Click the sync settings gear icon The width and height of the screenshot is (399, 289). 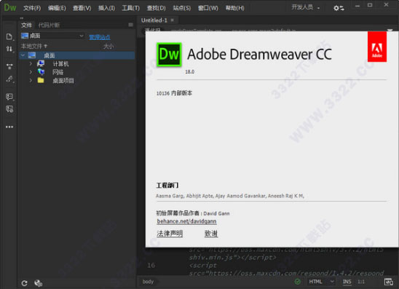click(x=339, y=8)
